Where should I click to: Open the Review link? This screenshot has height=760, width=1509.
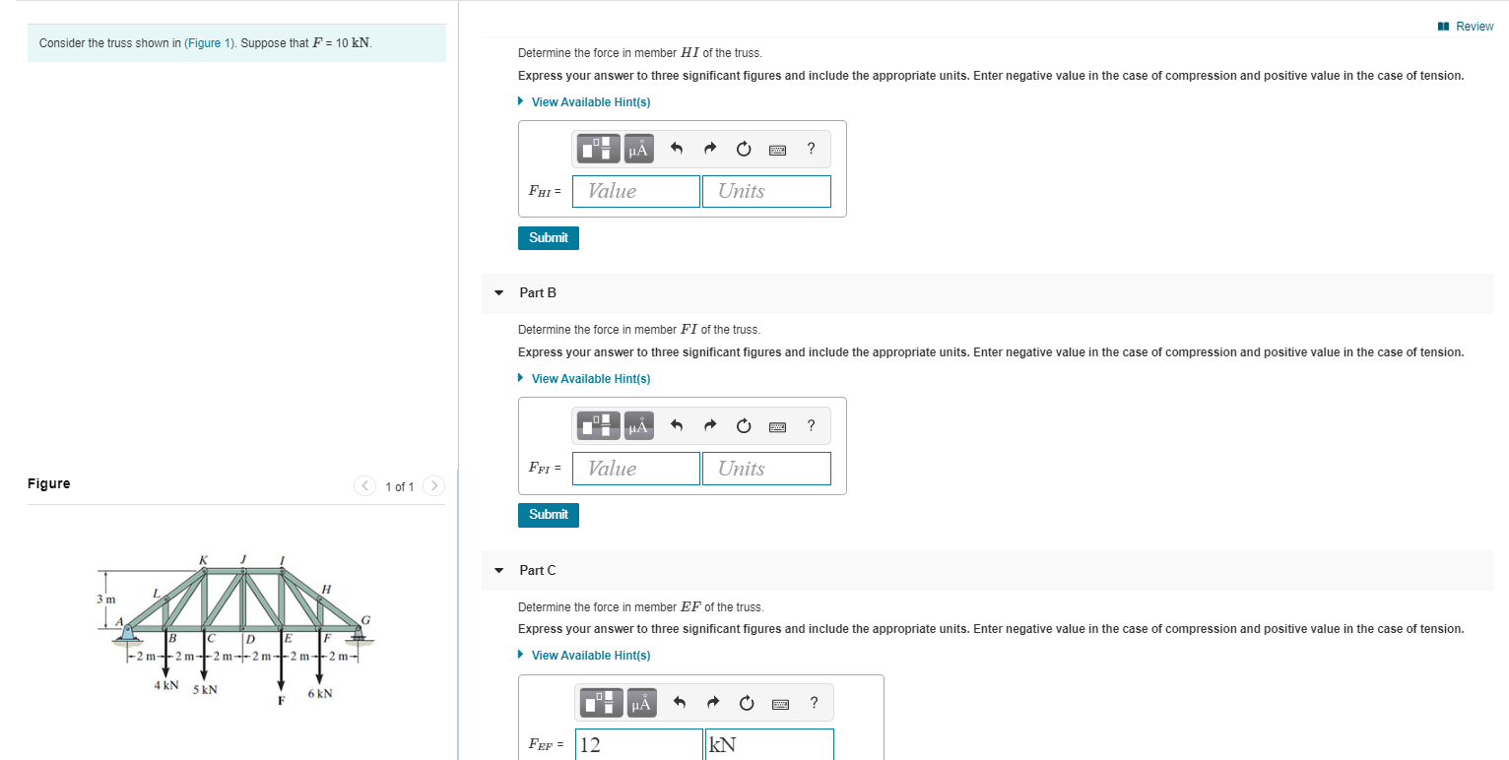pyautogui.click(x=1467, y=27)
